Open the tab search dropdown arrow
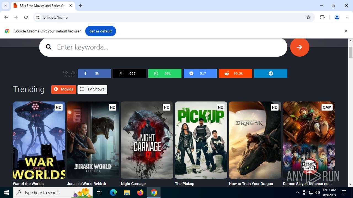This screenshot has height=198, width=353. [x=5, y=5]
